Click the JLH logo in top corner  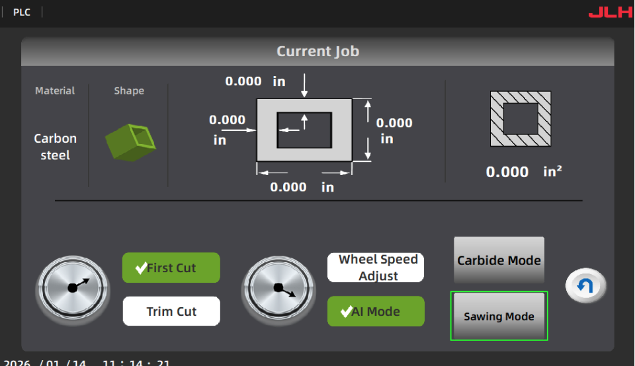(x=610, y=13)
